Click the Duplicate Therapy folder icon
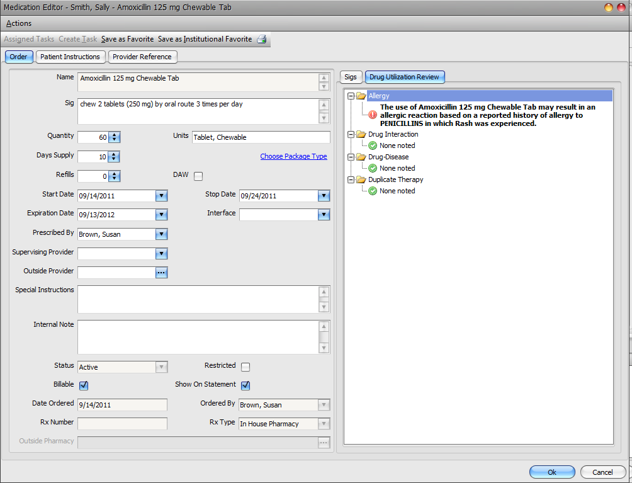 (x=361, y=179)
